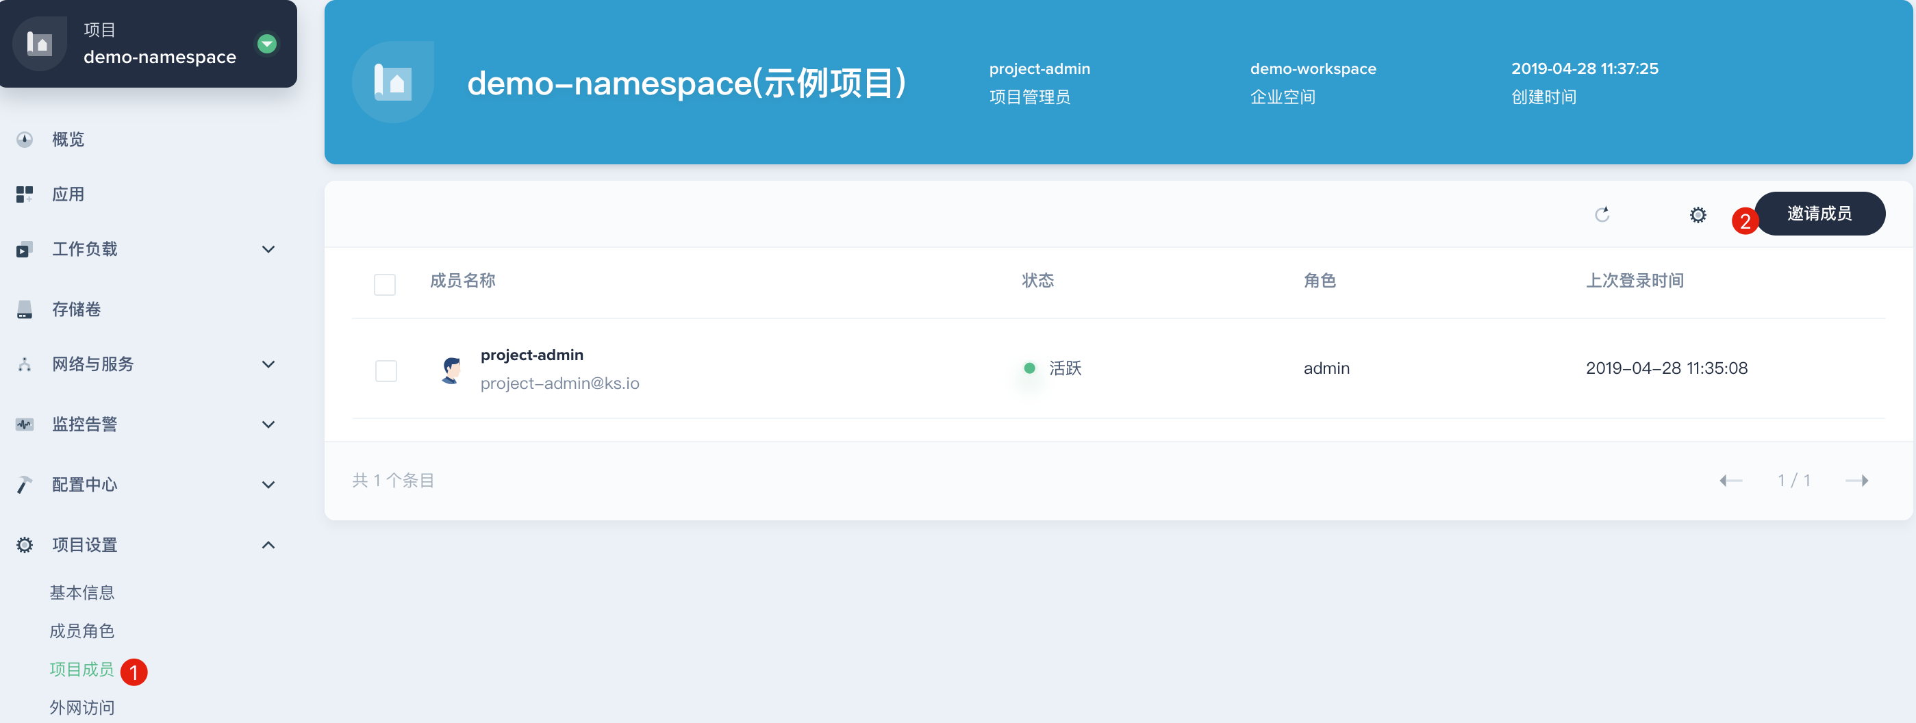
Task: Click the 监控告警 menu label
Action: [85, 424]
